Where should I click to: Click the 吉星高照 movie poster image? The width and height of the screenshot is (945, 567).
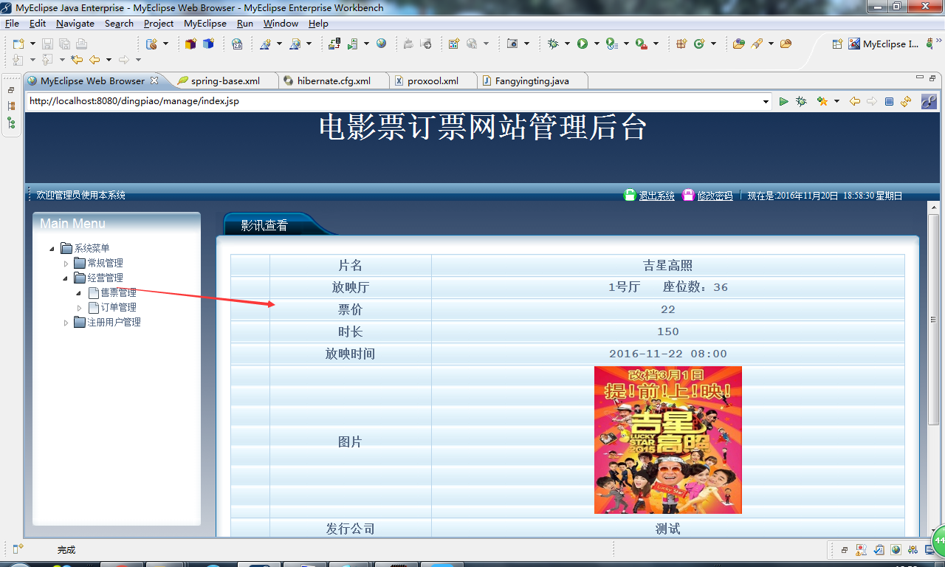[668, 440]
